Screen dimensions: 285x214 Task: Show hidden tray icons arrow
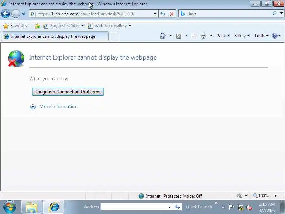223,207
